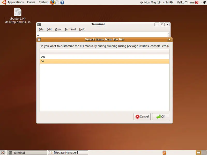
Task: Select the 'yes' list row
Action: coord(105,57)
